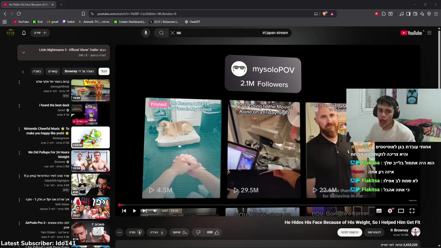Play the video with the play button
The image size is (441, 248).
tap(134, 211)
